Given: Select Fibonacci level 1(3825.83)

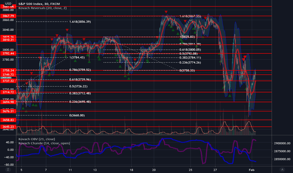Looking at the screenshot, I should tap(187, 37).
